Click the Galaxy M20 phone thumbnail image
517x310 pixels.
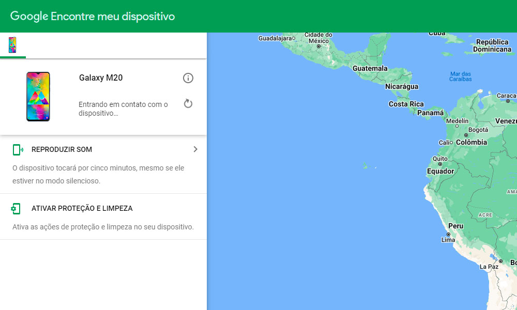click(38, 96)
